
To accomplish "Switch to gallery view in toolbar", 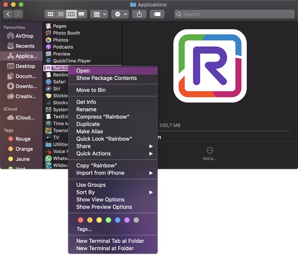I will click(81, 14).
